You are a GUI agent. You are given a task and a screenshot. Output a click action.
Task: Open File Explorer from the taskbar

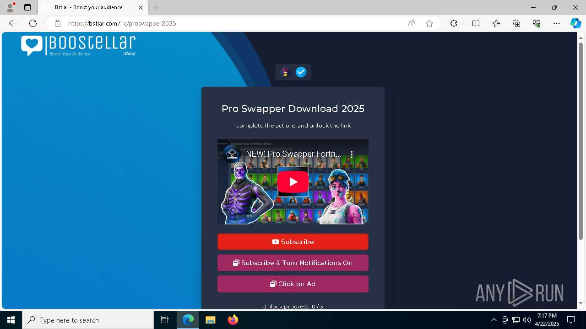click(210, 320)
